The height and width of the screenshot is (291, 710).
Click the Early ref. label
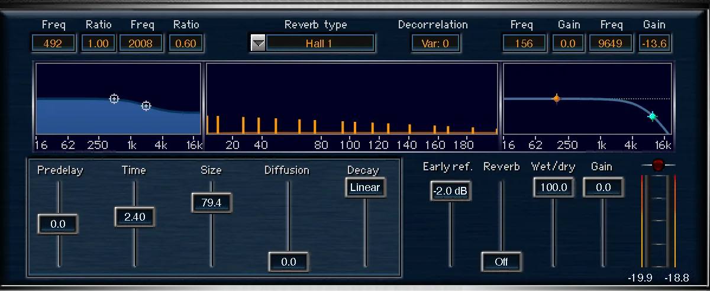point(448,167)
